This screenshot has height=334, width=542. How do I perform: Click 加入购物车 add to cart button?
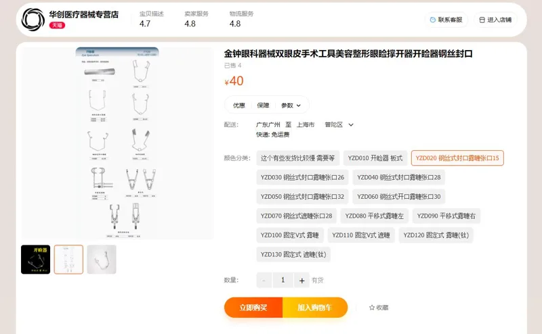point(315,308)
